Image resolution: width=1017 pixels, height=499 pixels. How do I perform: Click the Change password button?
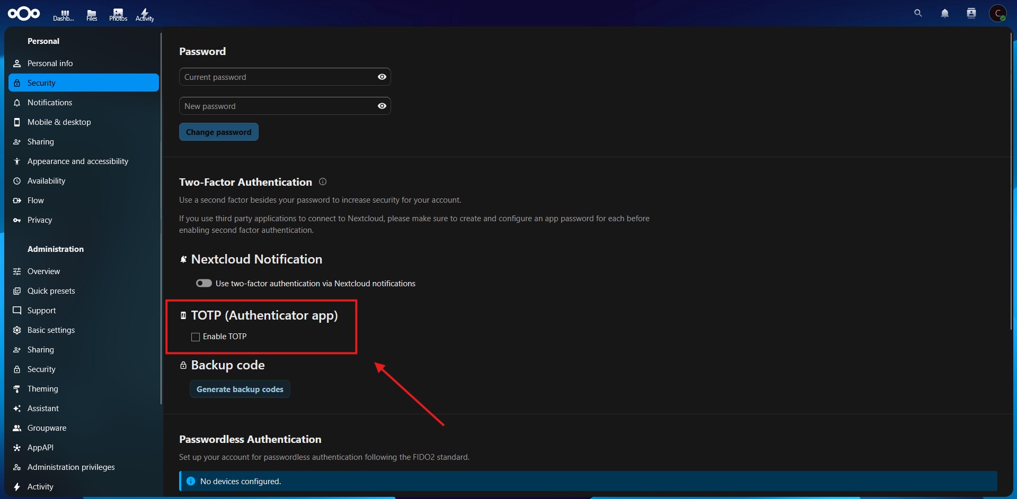(218, 132)
